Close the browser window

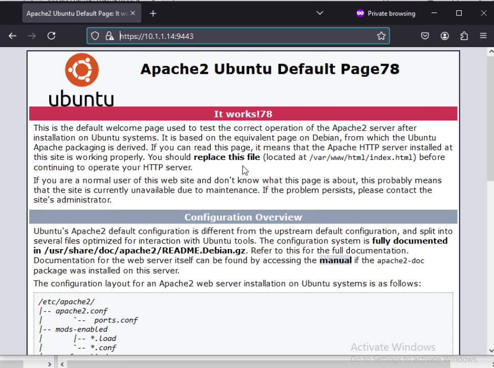click(x=484, y=13)
